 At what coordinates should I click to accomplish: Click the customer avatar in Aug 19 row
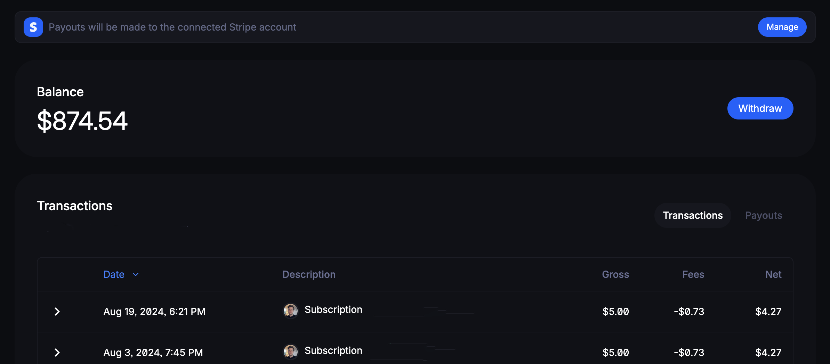[290, 311]
